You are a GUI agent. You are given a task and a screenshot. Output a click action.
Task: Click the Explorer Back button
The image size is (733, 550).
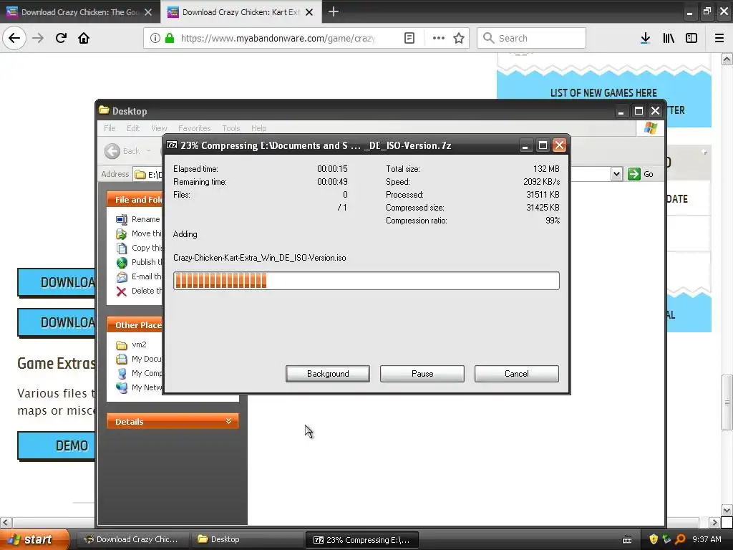(122, 151)
